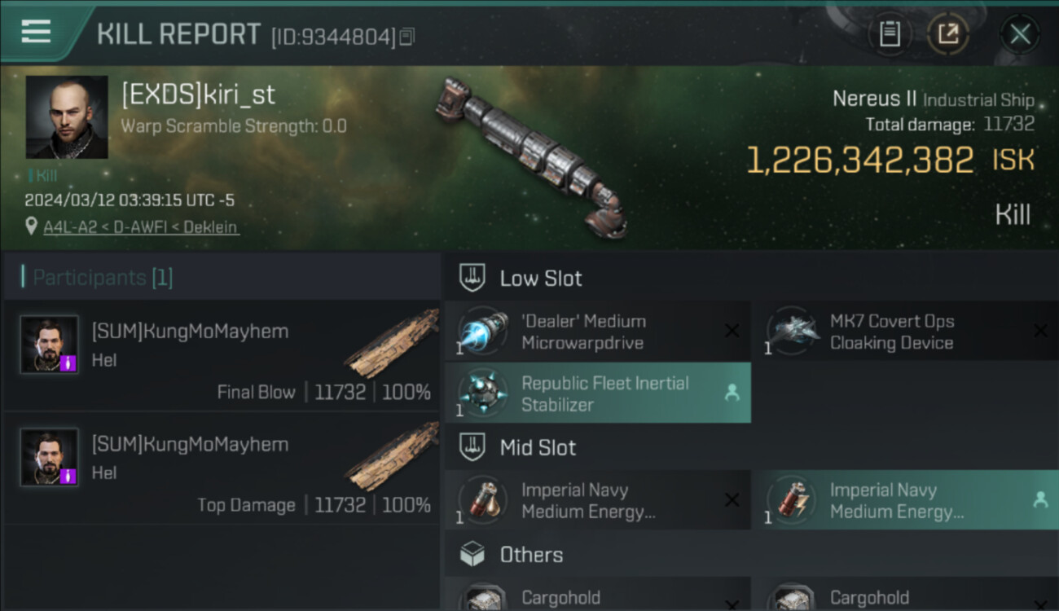1059x611 pixels.
Task: Close the kill report window
Action: [1020, 34]
